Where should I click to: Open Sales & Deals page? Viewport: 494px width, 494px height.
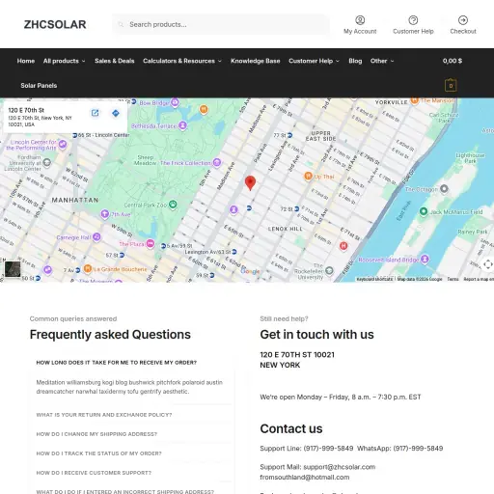(x=115, y=61)
